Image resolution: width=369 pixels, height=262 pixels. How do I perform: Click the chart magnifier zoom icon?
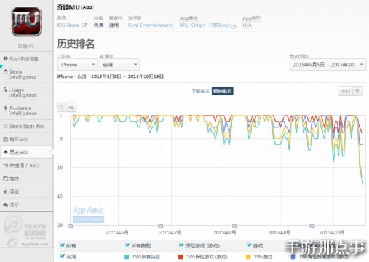tap(72, 107)
